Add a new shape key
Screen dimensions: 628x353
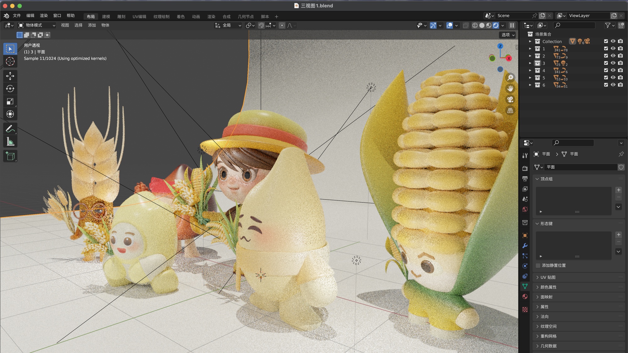619,235
